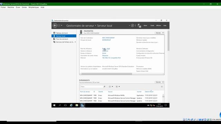Viewport: 221px width, 124px height.
Task: Sort events by Gravité column
Action: 100,92
